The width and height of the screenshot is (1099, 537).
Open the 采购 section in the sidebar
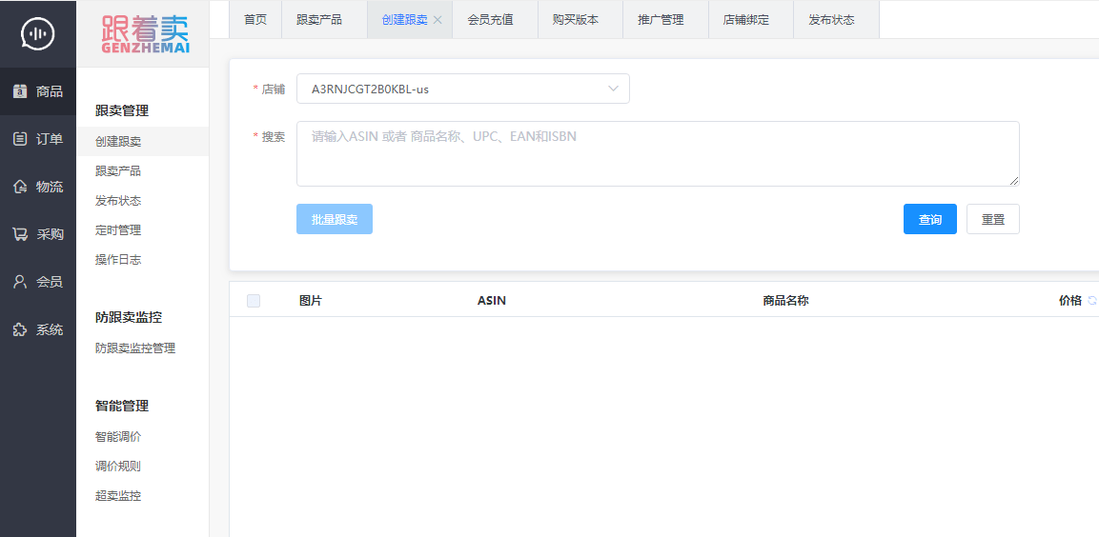(38, 234)
